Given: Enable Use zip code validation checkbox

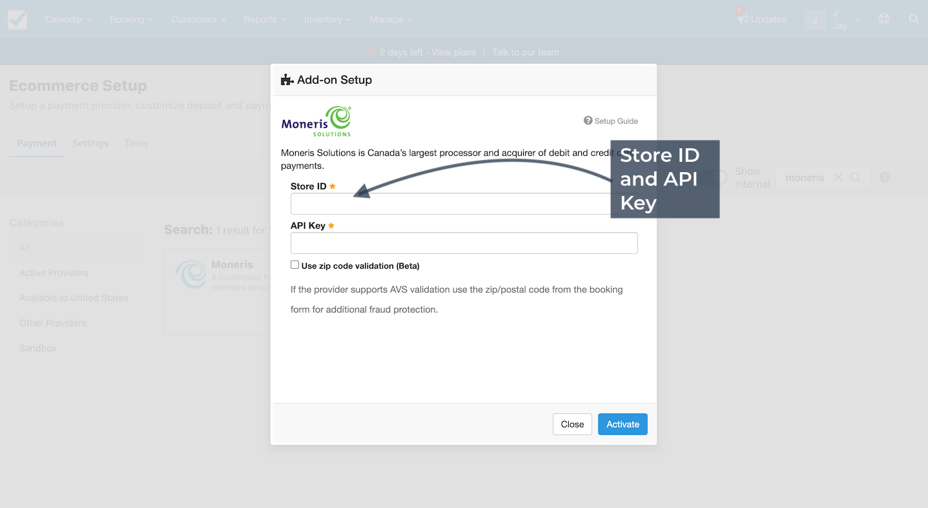Looking at the screenshot, I should [294, 265].
